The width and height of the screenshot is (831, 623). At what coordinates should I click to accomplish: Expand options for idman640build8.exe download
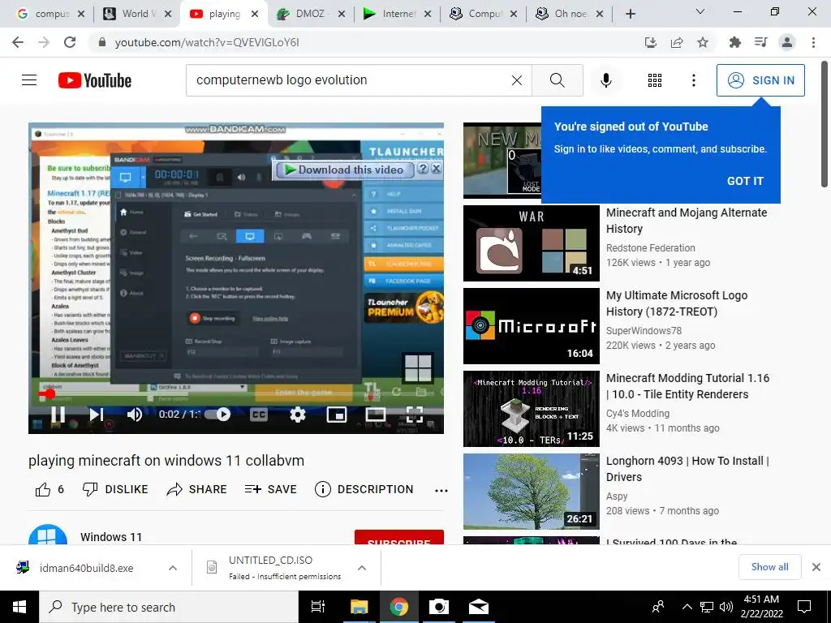[x=173, y=568]
